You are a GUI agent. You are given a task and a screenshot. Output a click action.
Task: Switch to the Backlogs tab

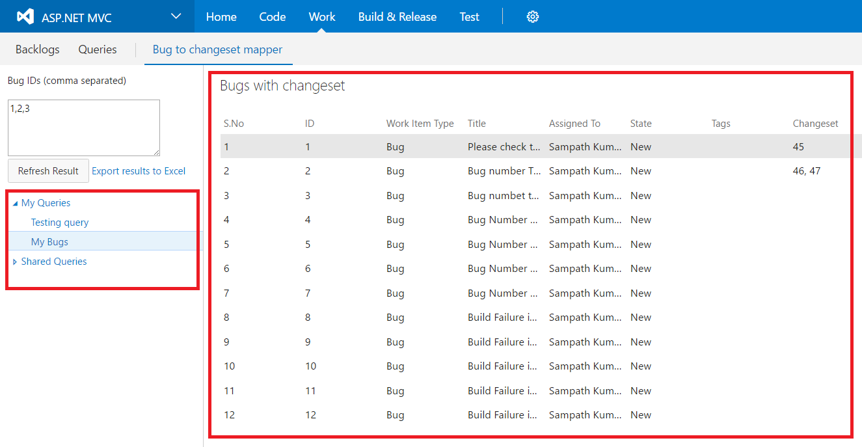[x=37, y=49]
